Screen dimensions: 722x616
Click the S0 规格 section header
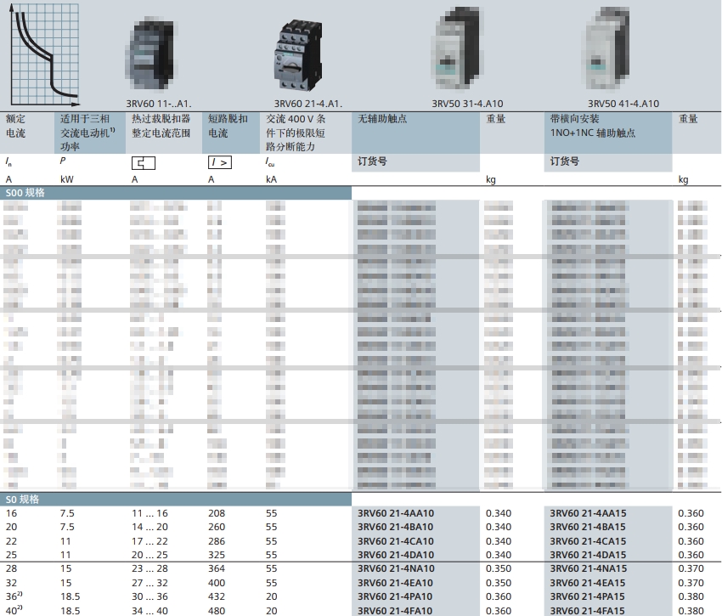point(176,499)
